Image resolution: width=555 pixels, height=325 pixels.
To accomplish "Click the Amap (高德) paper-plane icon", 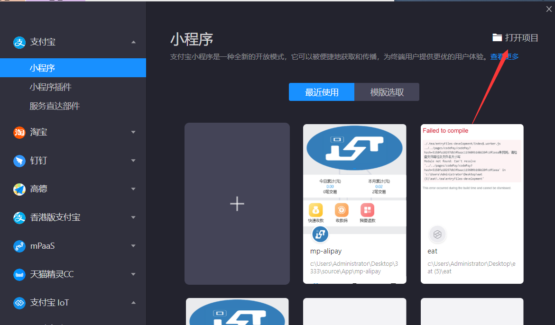I will [x=19, y=190].
